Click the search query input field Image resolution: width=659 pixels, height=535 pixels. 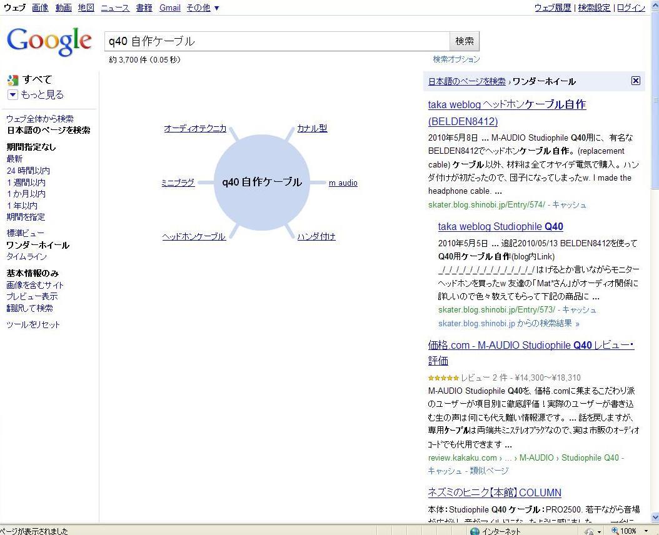[x=277, y=41]
